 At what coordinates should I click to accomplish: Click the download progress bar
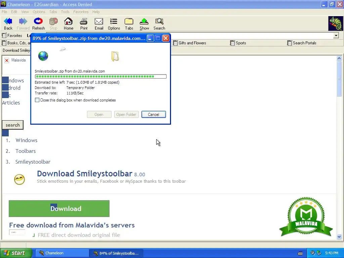pos(101,76)
